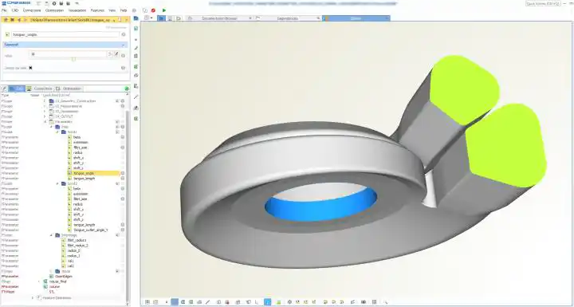
Task: Click the 3D view mode icon
Action: click(161, 18)
